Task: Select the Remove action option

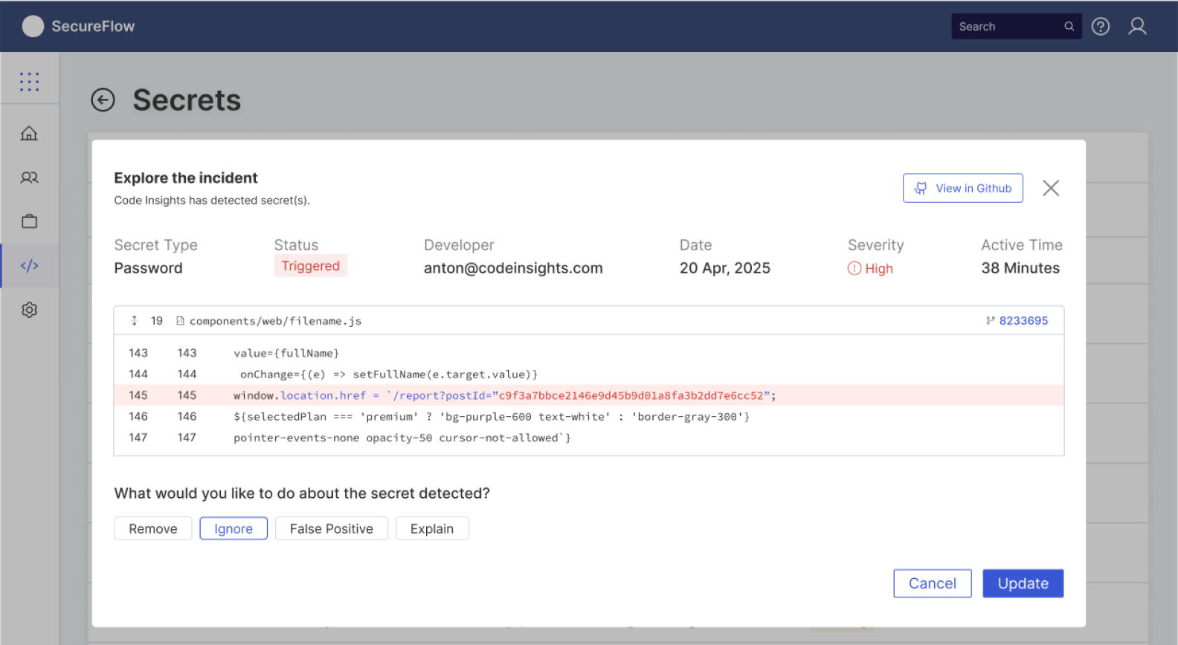Action: point(153,529)
